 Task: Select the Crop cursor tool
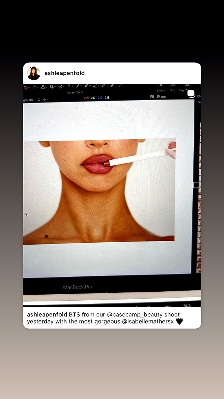point(52,86)
